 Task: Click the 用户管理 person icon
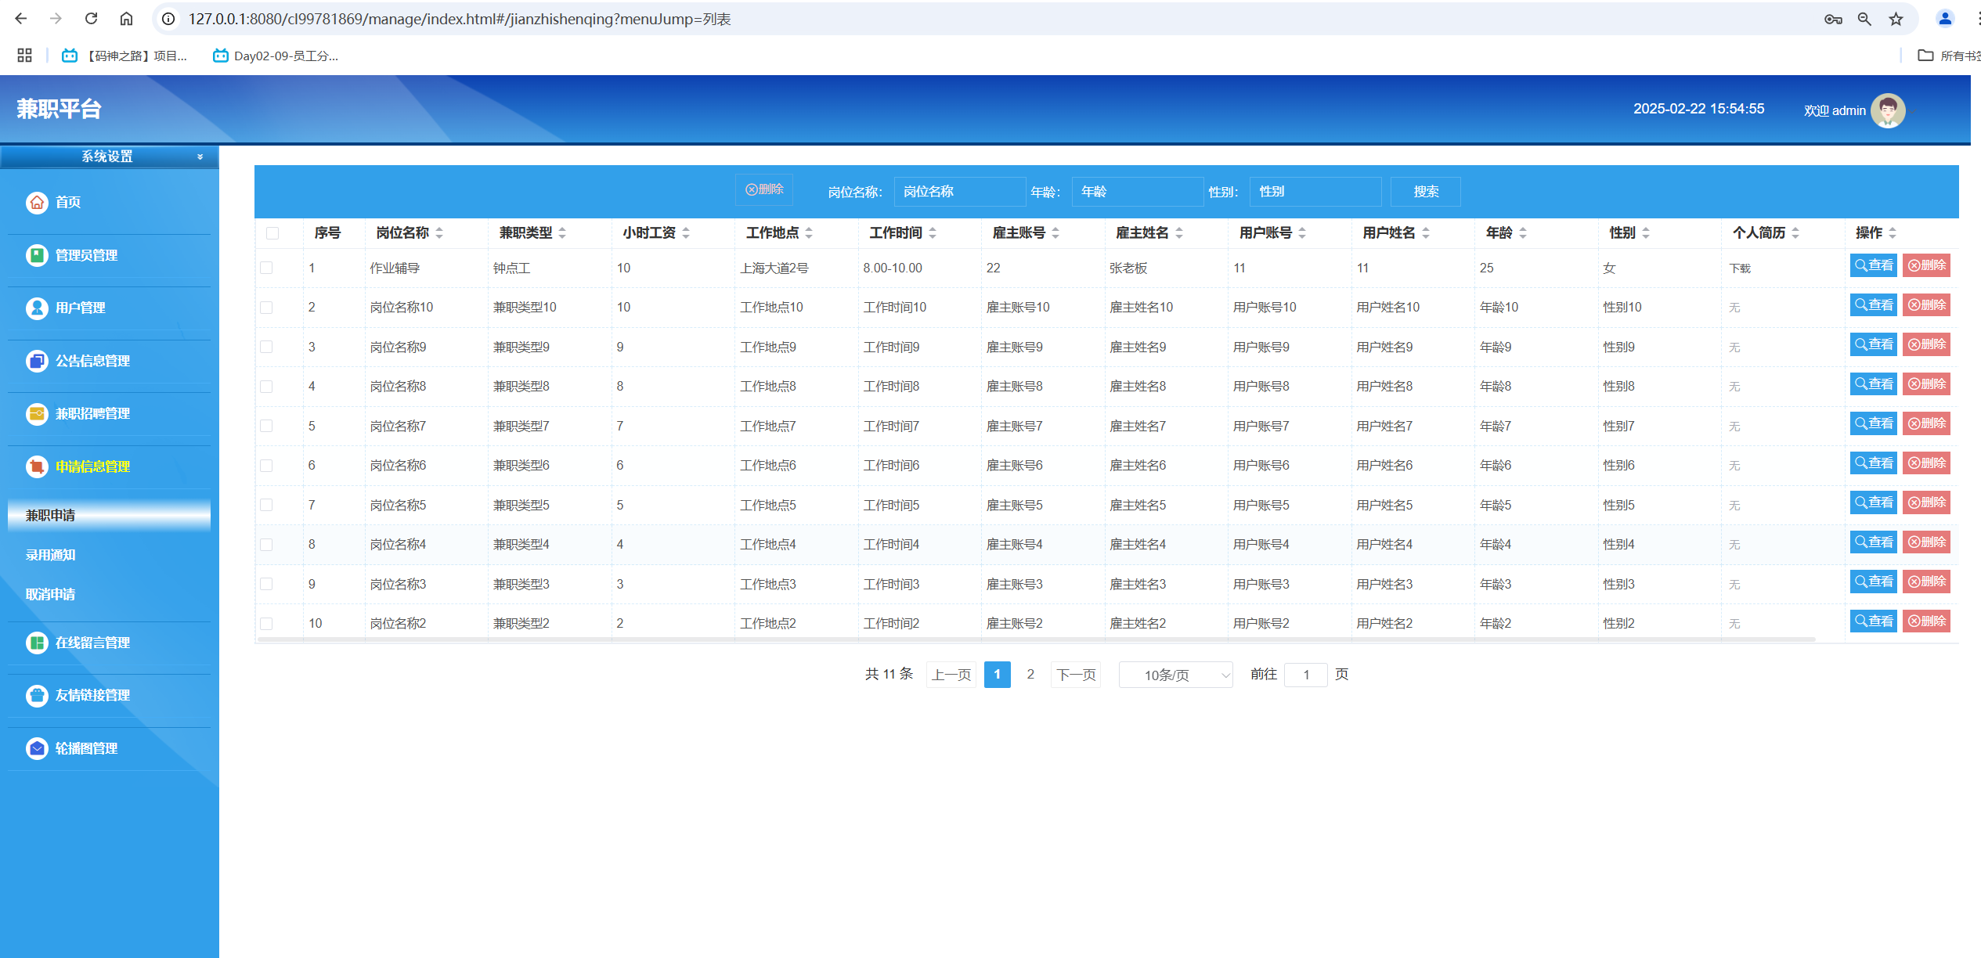pyautogui.click(x=37, y=308)
